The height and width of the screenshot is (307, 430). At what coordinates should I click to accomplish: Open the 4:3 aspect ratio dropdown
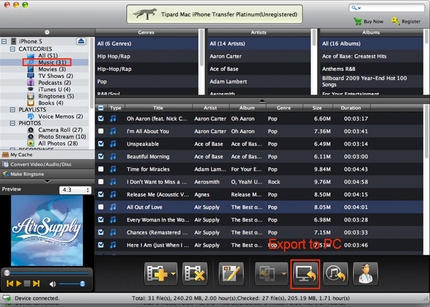click(x=75, y=190)
